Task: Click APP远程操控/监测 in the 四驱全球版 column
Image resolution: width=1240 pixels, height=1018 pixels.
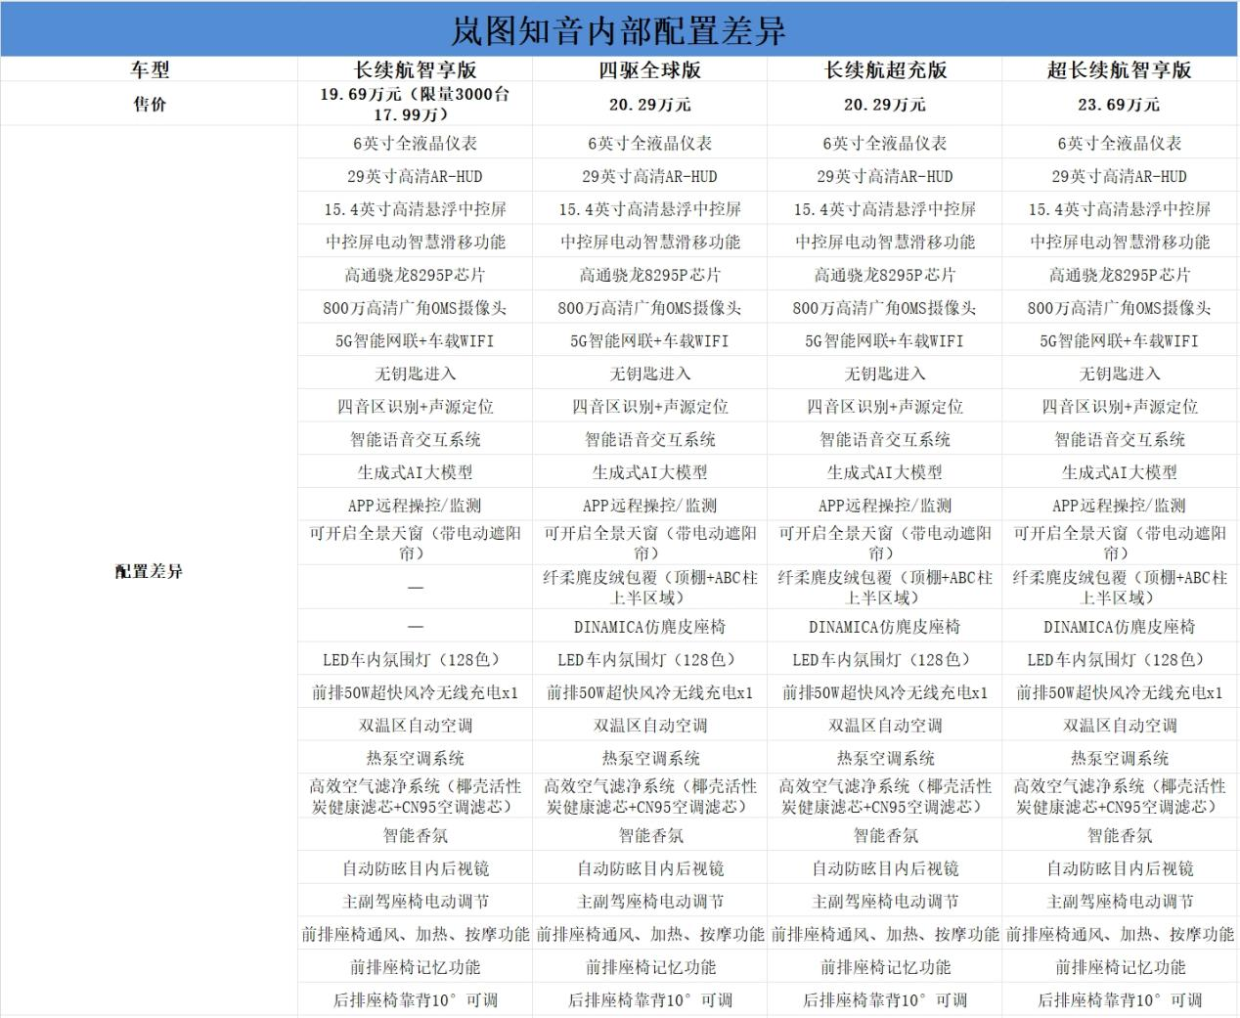Action: (649, 506)
